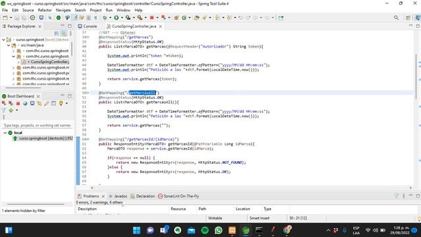The image size is (421, 237).
Task: Close the Package Explorer view
Action: tap(39, 26)
